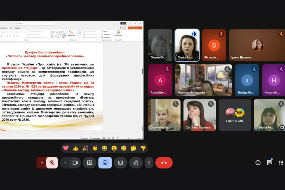The height and width of the screenshot is (190, 285).
Task: Expand the shapes gallery more arrow
Action: (66, 37)
